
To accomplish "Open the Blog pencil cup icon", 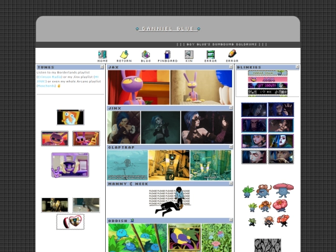I will click(x=146, y=54).
